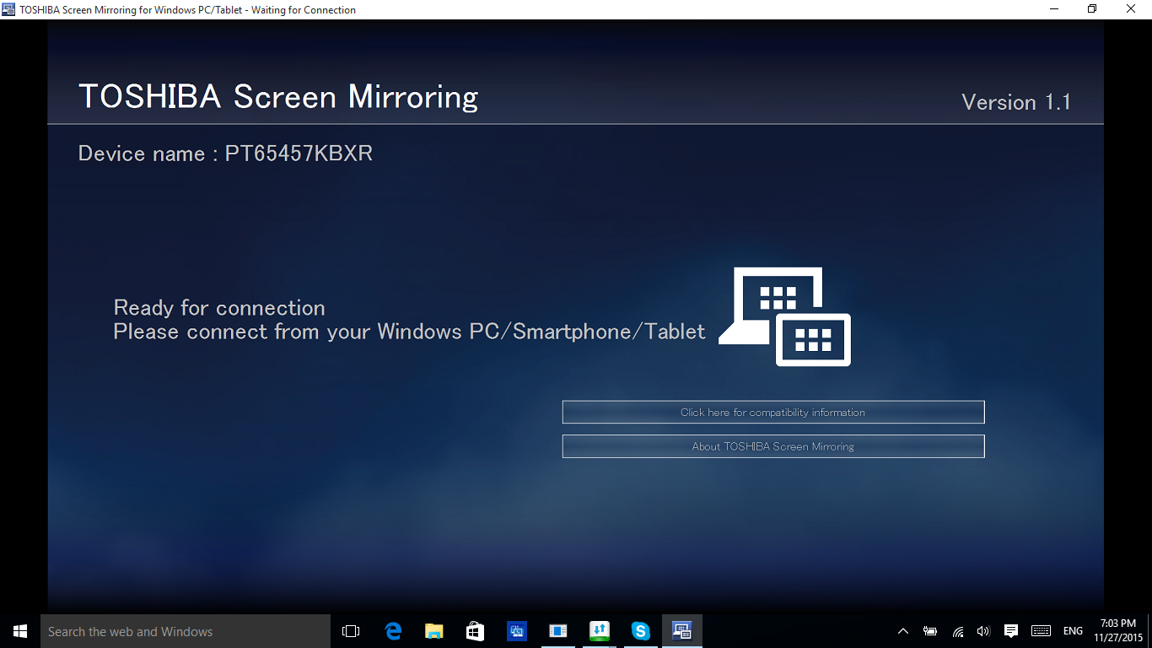
Task: Click the Version 1.1 label
Action: [x=1016, y=102]
